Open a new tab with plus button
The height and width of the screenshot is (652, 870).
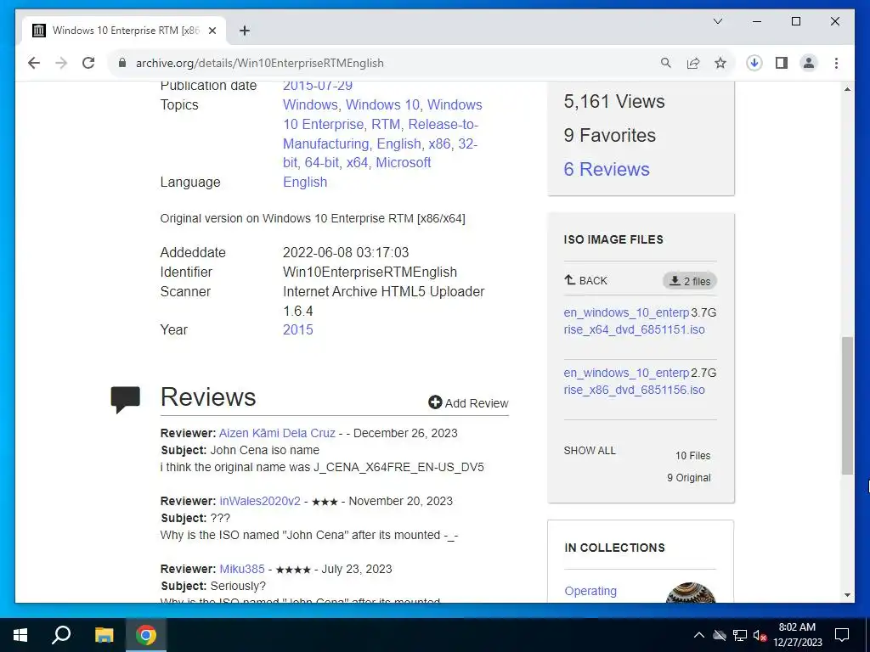coord(245,31)
